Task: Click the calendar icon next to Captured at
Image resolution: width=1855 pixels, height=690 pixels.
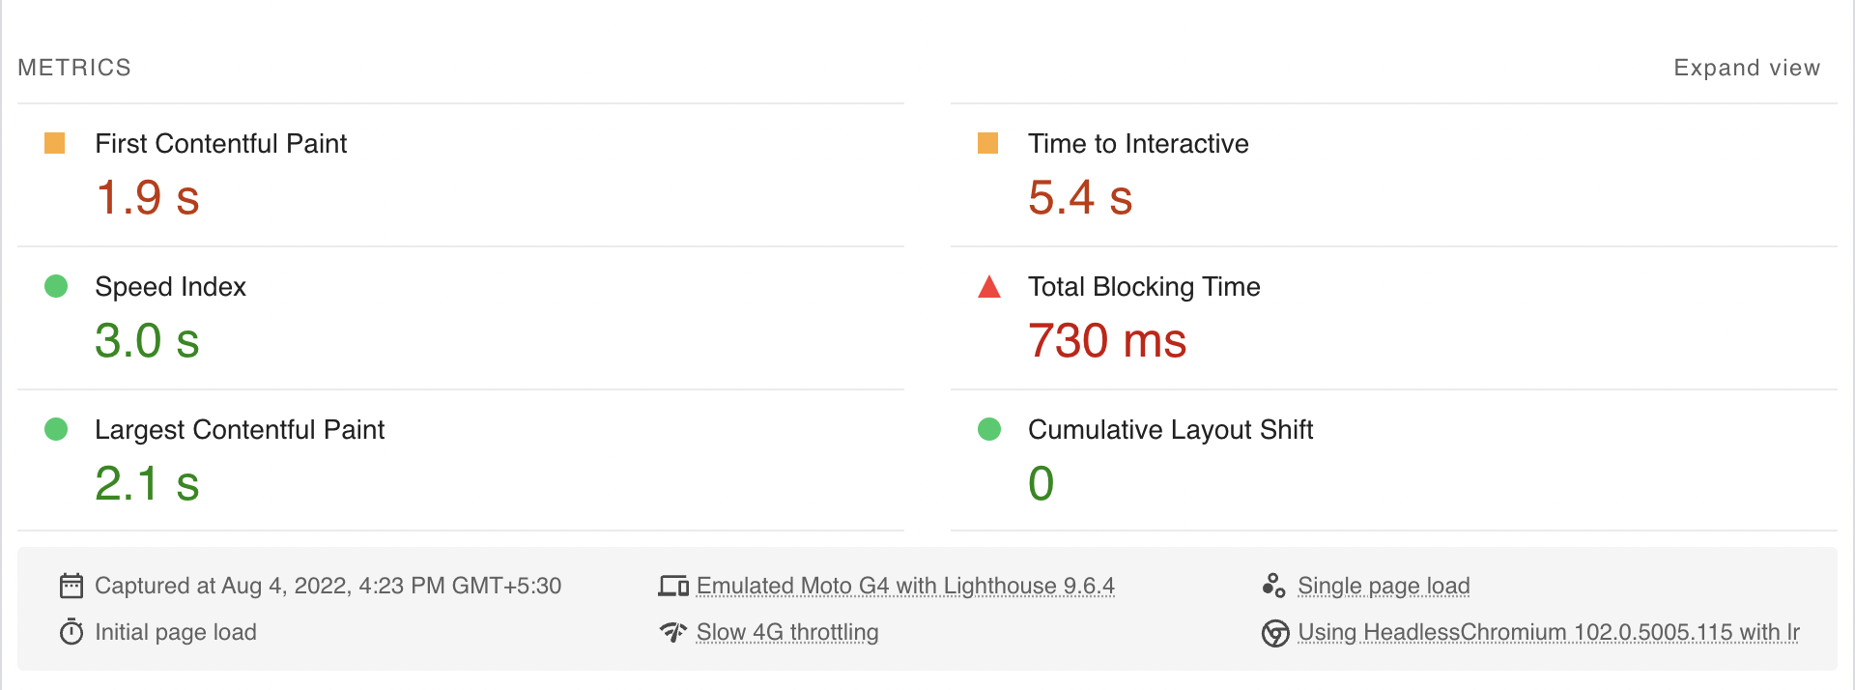Action: (71, 586)
